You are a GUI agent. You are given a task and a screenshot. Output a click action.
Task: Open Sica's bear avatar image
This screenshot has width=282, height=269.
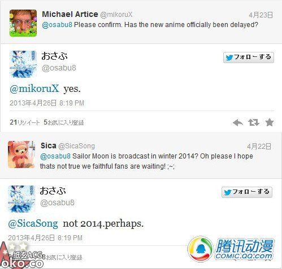pyautogui.click(x=21, y=155)
